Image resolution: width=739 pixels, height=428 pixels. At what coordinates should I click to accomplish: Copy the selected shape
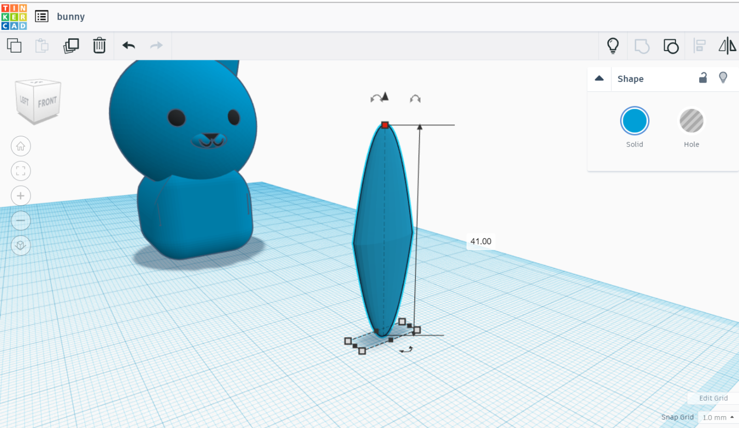14,45
